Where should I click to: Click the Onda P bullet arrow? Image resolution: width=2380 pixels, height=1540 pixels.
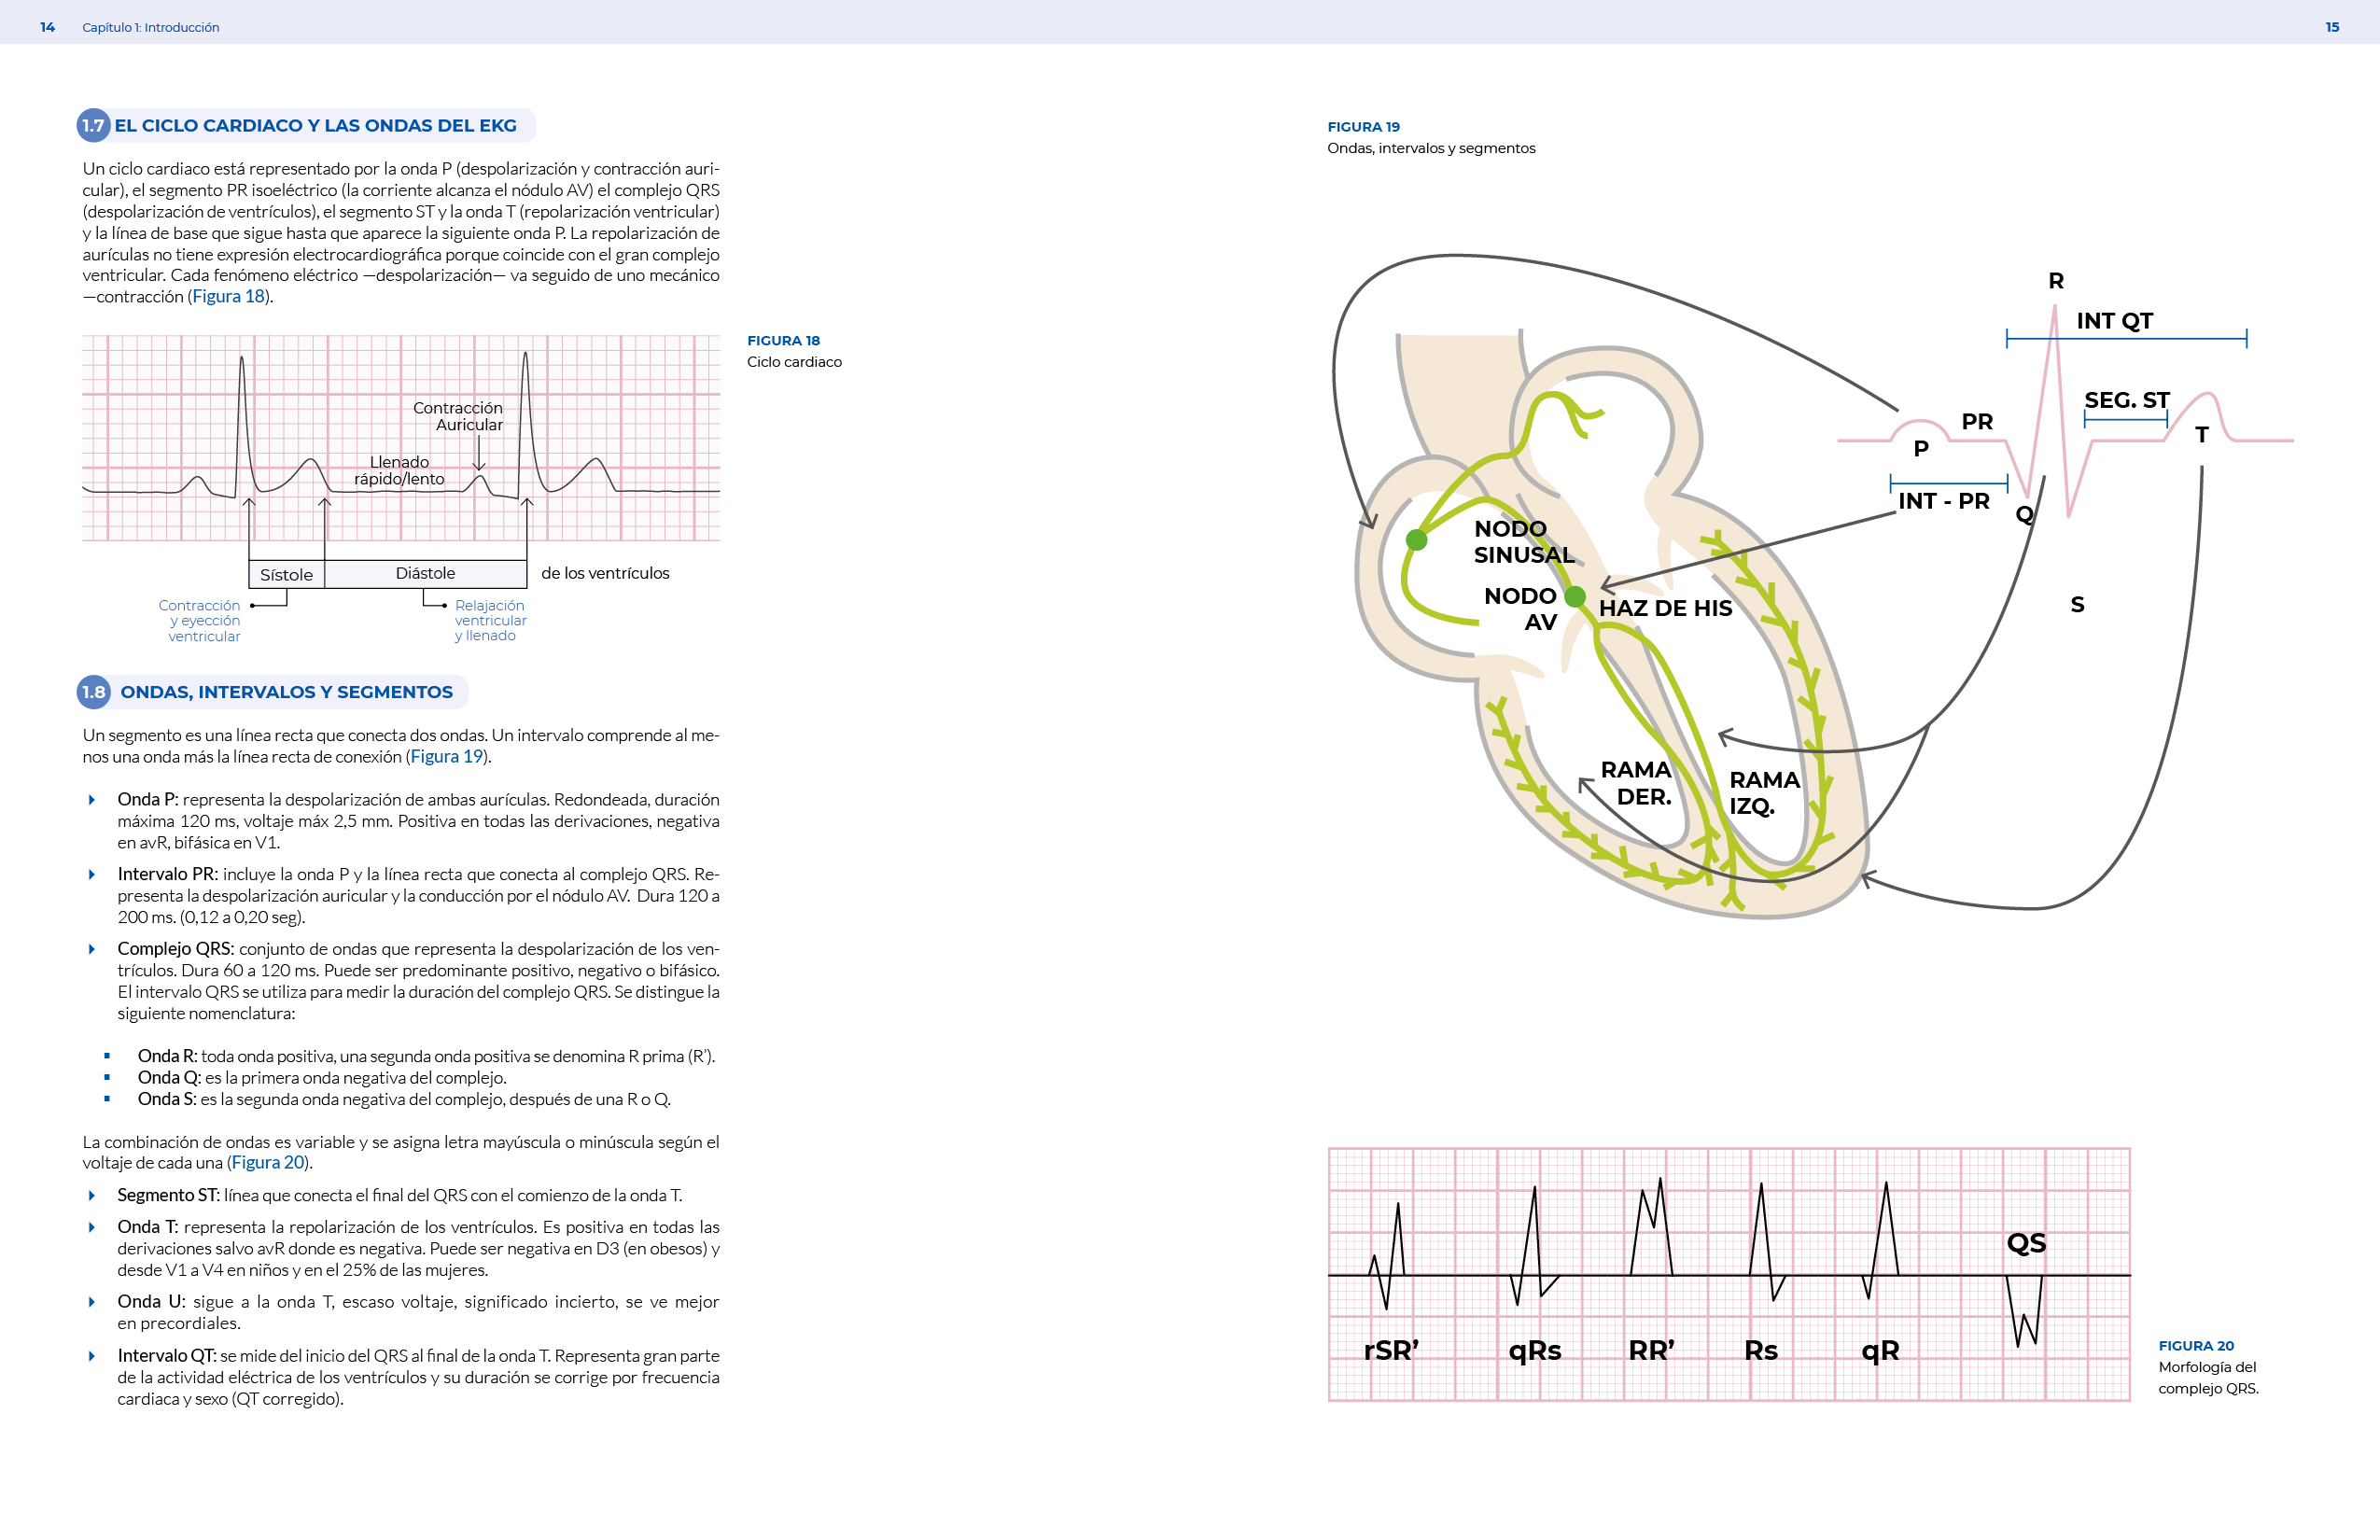click(92, 800)
